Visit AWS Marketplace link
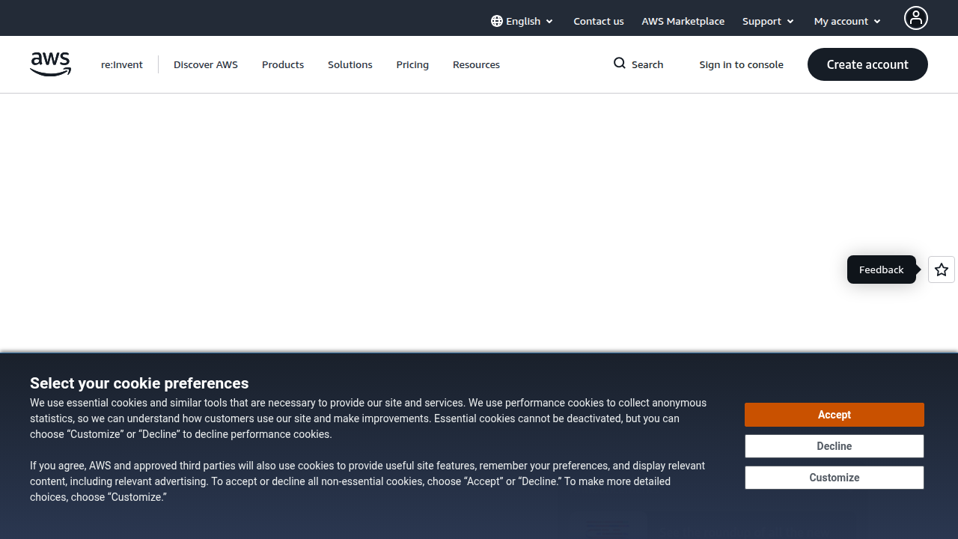Image resolution: width=958 pixels, height=539 pixels. pyautogui.click(x=683, y=21)
